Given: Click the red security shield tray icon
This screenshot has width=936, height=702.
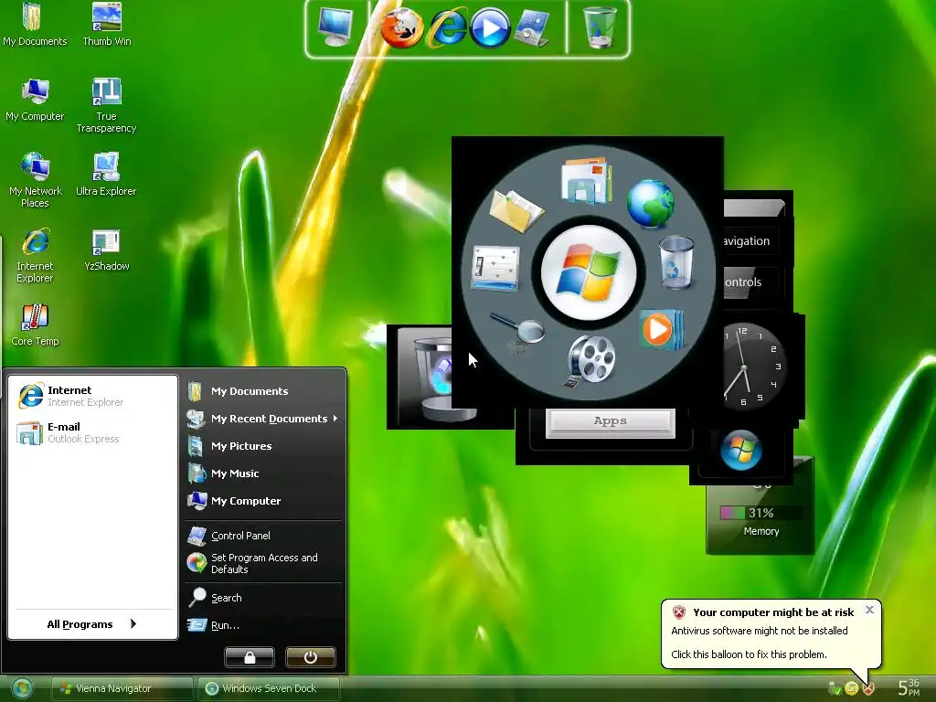Looking at the screenshot, I should (x=868, y=689).
